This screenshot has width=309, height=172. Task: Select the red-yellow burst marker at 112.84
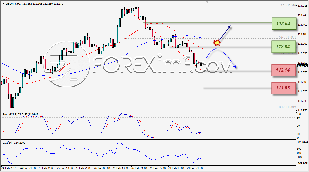[x=216, y=42]
